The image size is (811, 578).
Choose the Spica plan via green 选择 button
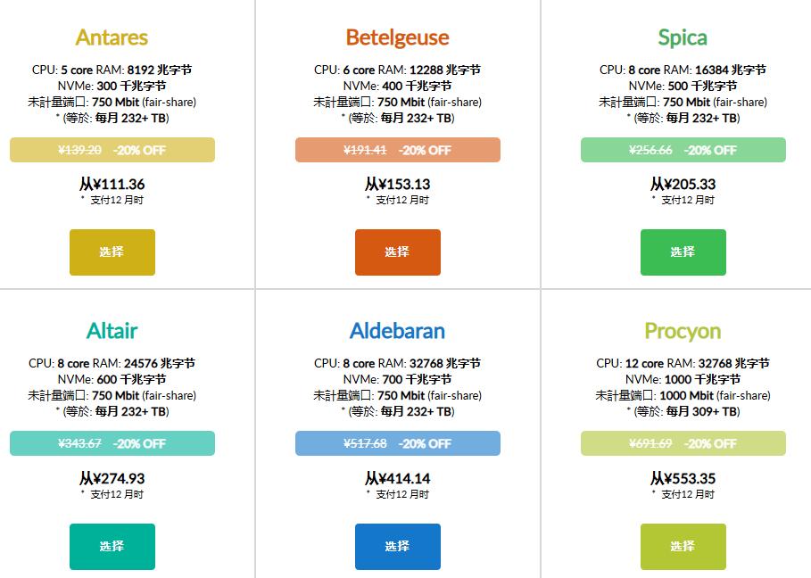pos(683,252)
